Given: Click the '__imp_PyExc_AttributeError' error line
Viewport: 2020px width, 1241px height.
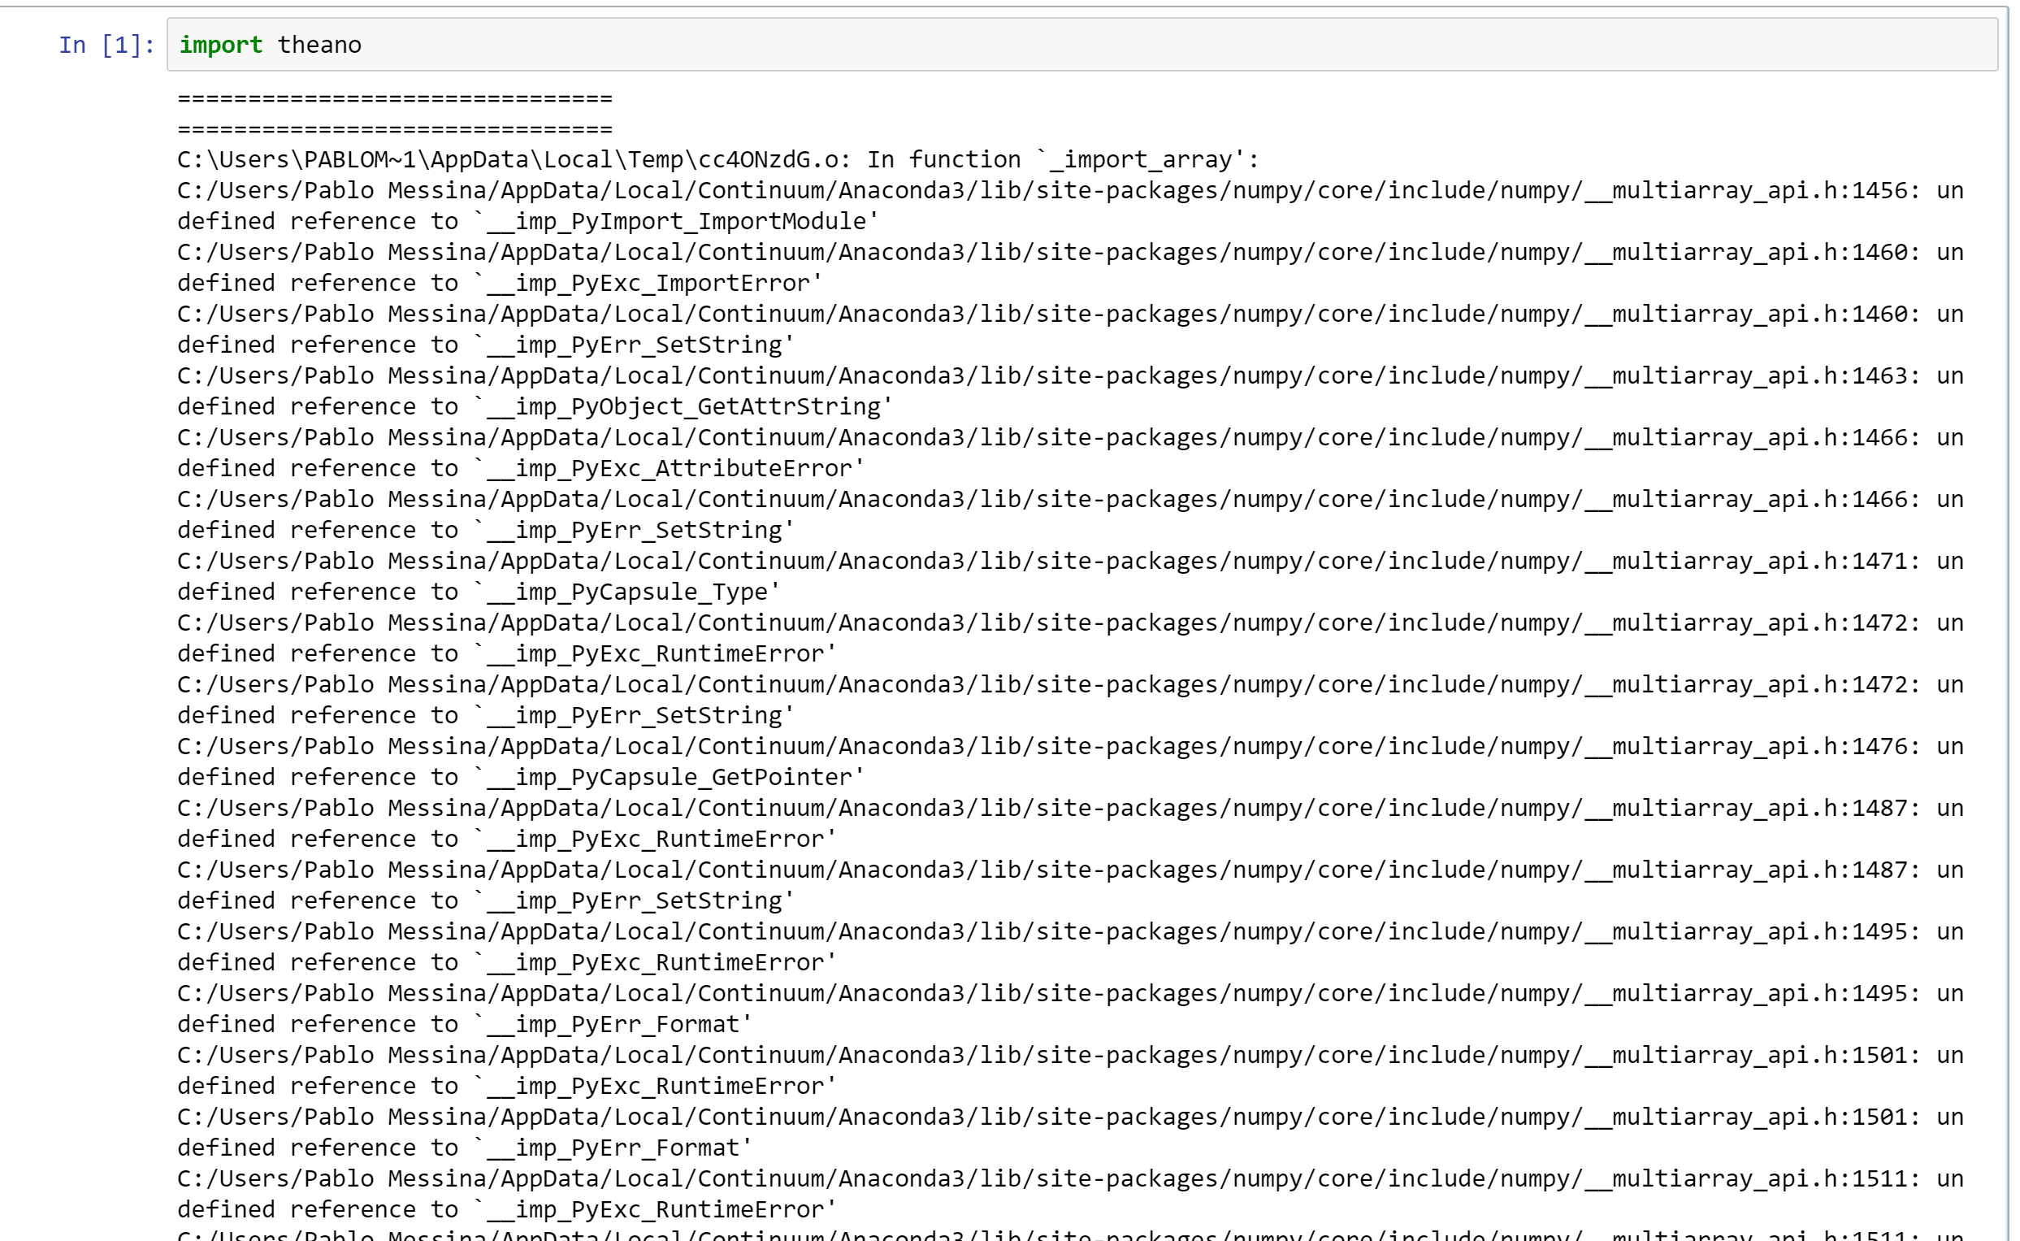Looking at the screenshot, I should (x=521, y=468).
